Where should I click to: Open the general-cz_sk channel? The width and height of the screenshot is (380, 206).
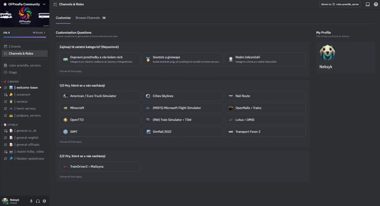click(x=25, y=131)
